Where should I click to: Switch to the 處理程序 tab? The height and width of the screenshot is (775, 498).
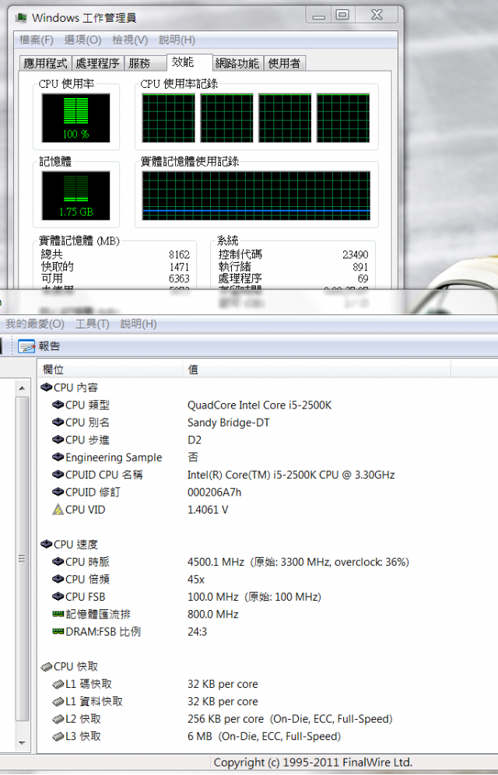pyautogui.click(x=98, y=63)
